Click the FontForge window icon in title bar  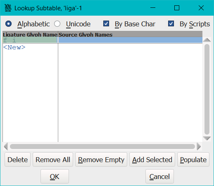click(x=8, y=8)
